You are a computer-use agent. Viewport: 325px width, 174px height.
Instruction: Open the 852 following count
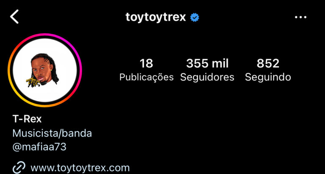(x=268, y=63)
